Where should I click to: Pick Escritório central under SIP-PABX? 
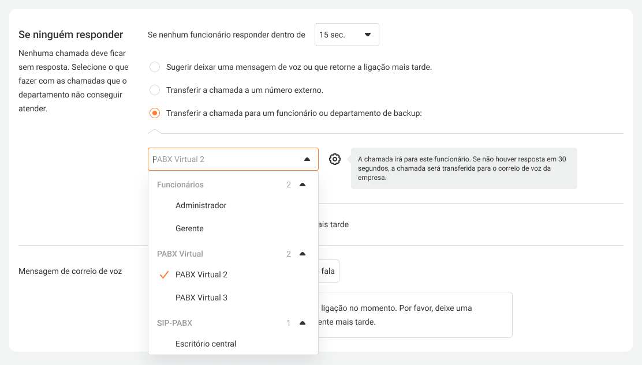tap(206, 344)
